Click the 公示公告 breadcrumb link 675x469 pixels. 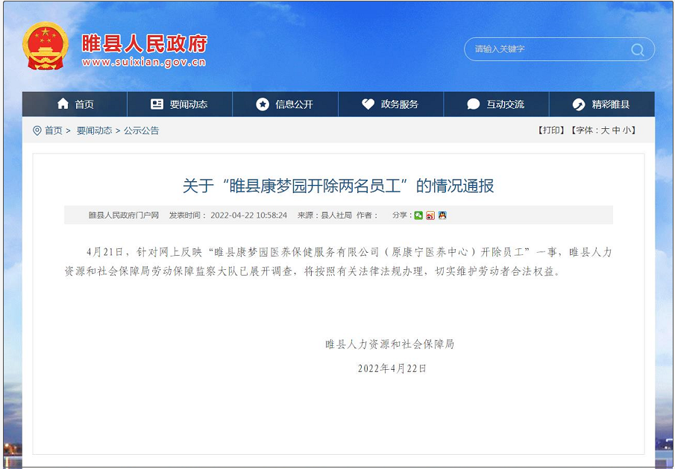point(141,130)
